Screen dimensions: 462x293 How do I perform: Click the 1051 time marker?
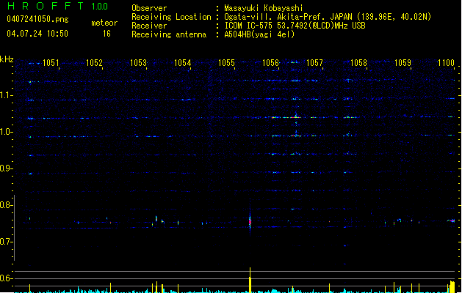(51, 62)
